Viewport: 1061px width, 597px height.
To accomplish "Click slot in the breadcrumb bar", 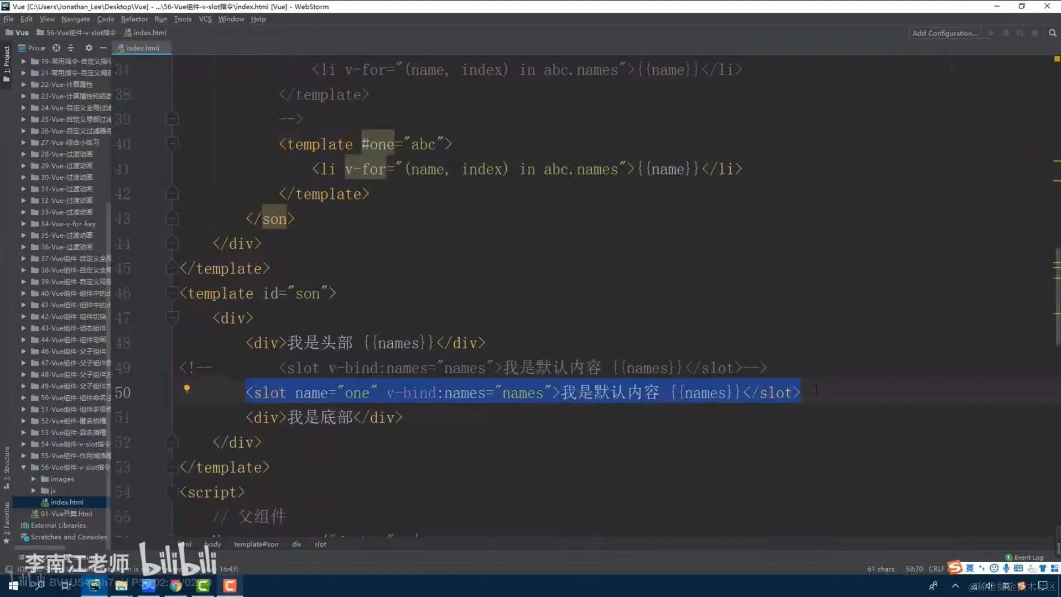I will (320, 544).
